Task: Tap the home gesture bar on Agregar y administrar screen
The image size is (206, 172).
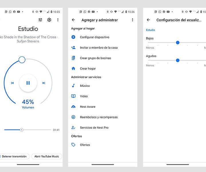Action: pos(103,165)
